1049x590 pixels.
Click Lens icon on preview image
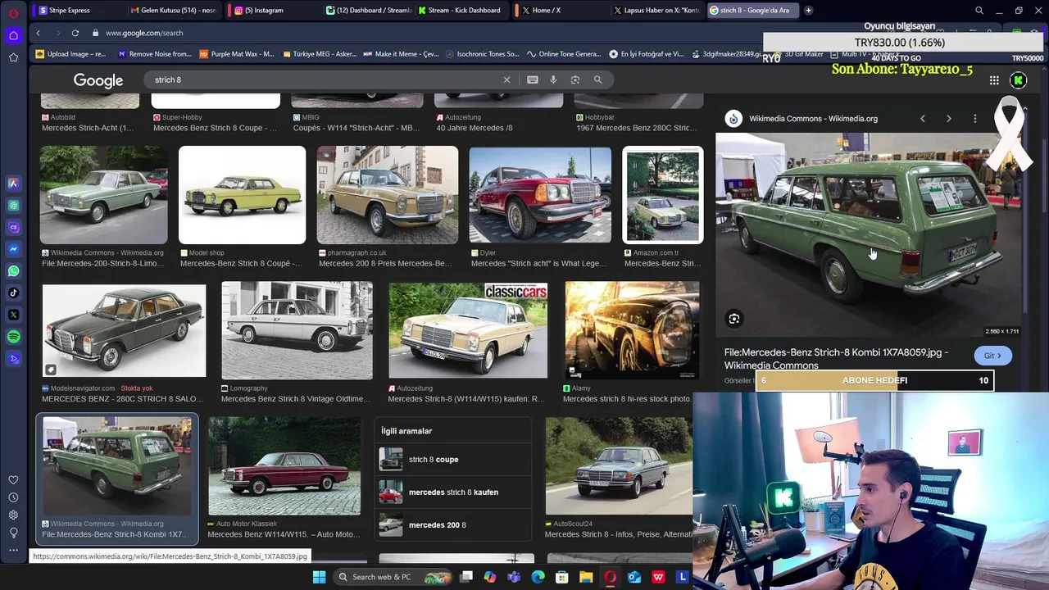point(734,319)
